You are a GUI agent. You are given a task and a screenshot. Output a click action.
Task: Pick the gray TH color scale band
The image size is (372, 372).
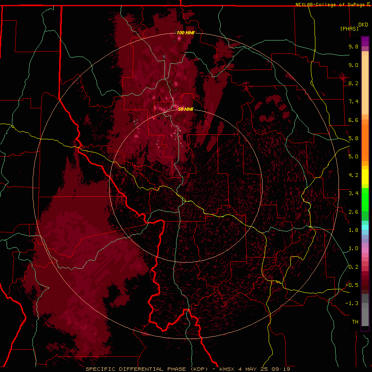[x=365, y=317]
